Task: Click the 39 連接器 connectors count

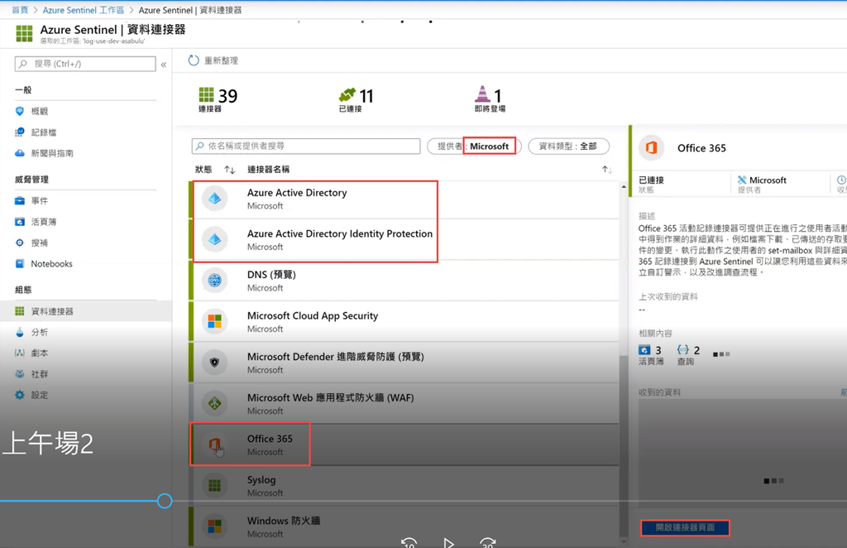Action: [x=218, y=100]
